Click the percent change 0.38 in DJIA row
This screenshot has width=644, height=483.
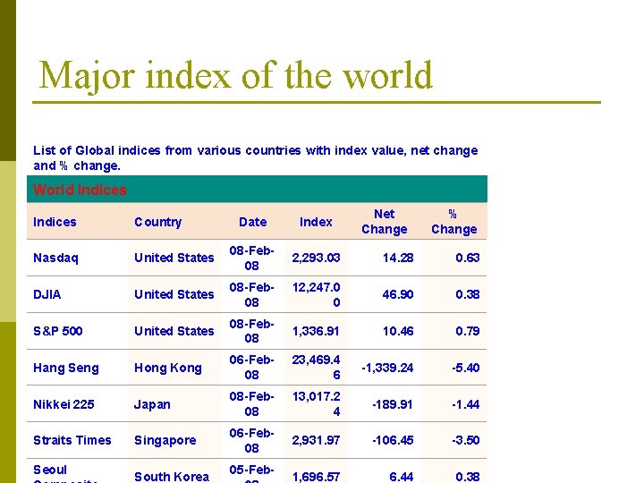tap(468, 294)
